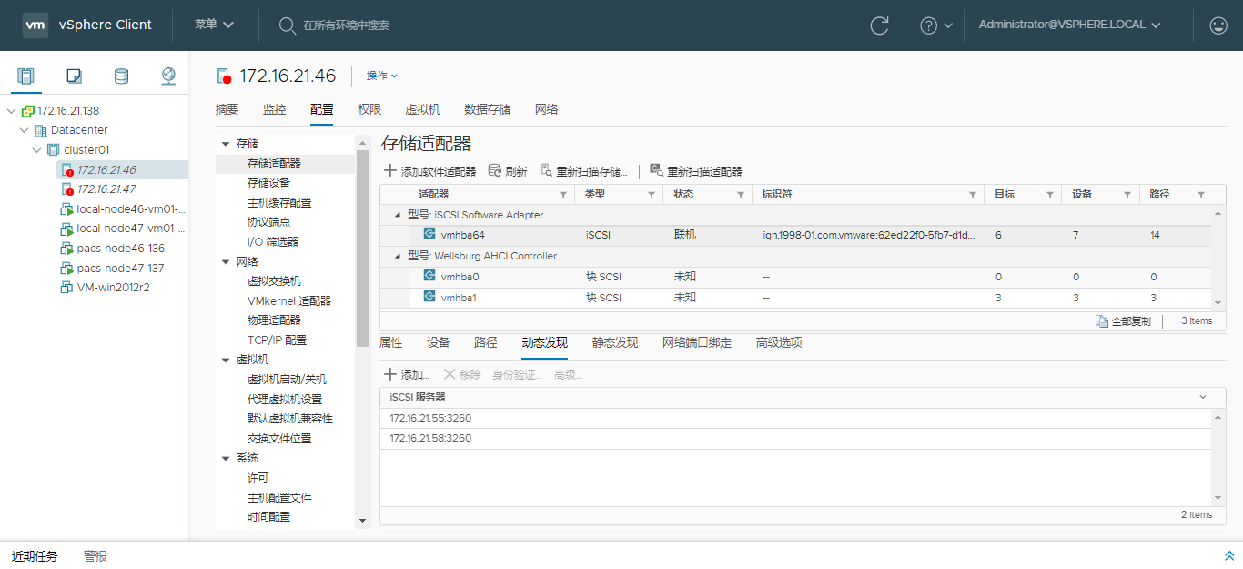Open TCP/IP 配置 settings
The width and height of the screenshot is (1243, 569).
pyautogui.click(x=277, y=340)
